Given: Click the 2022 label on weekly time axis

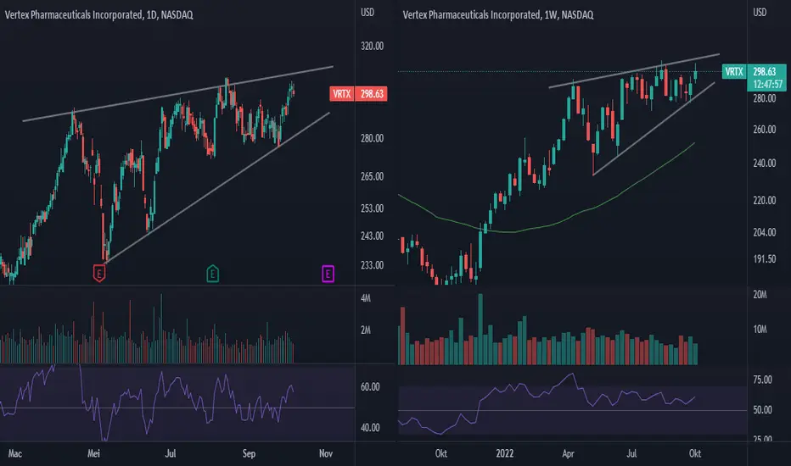Looking at the screenshot, I should coord(504,453).
